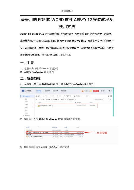Click the 下载 download toolbar button

point(45,96)
